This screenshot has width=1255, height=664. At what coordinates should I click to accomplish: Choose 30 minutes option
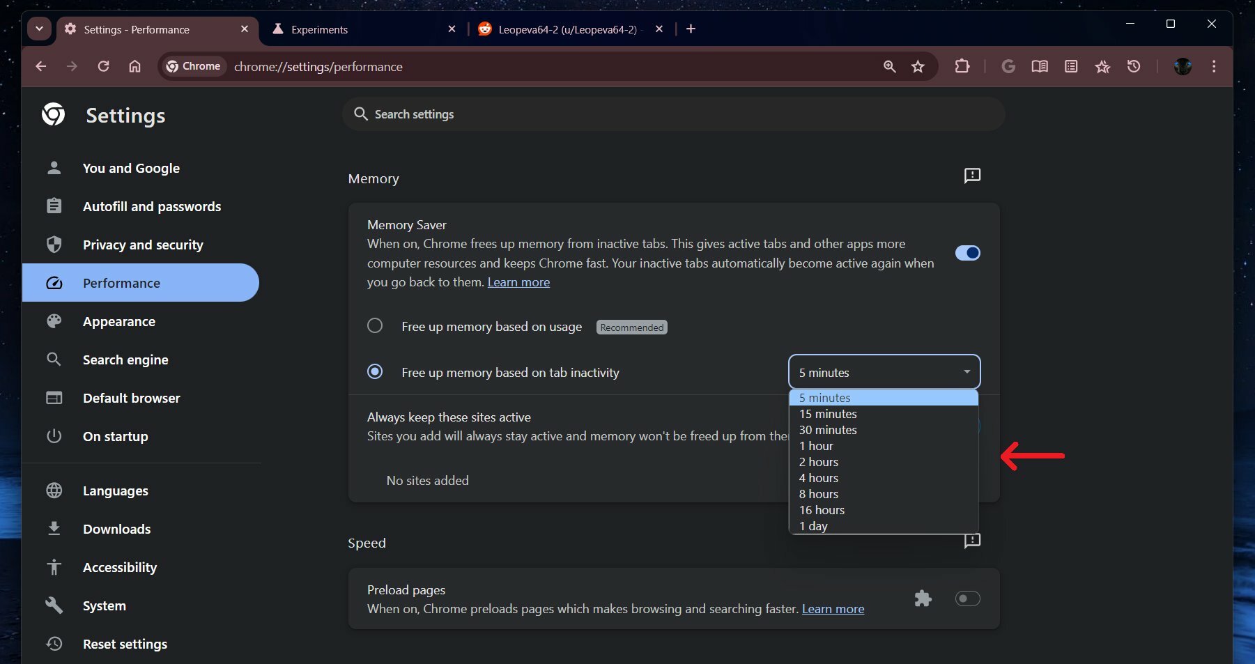(x=884, y=430)
